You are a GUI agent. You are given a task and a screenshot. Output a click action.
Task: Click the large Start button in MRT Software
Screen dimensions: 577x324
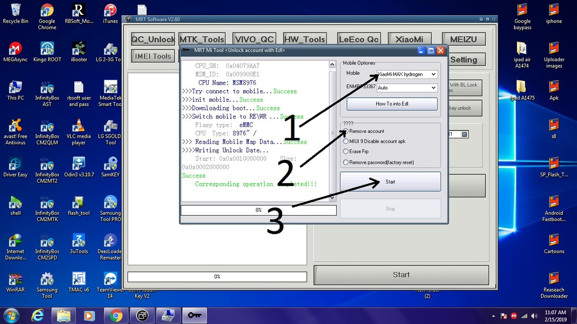coord(401,274)
